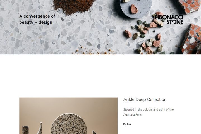Image resolution: width=201 pixels, height=134 pixels.
Task: Click the small rectangular terrazzo block
Action: (25, 130)
